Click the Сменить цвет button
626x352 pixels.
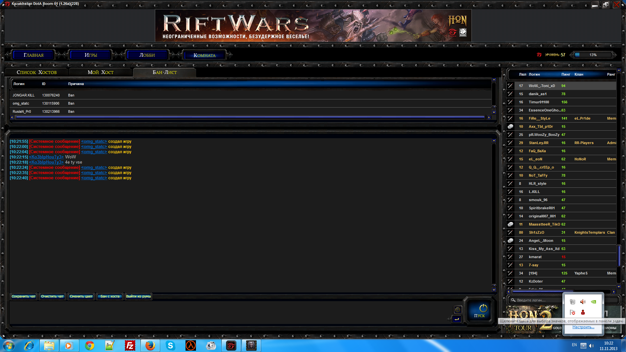click(81, 296)
